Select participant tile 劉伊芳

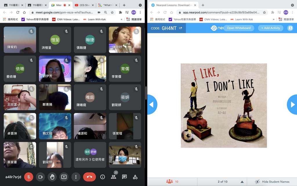point(55,69)
